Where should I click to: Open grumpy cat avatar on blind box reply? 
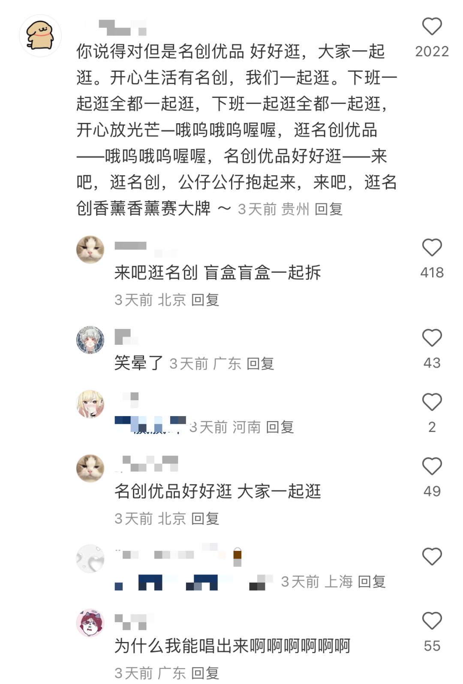click(90, 249)
